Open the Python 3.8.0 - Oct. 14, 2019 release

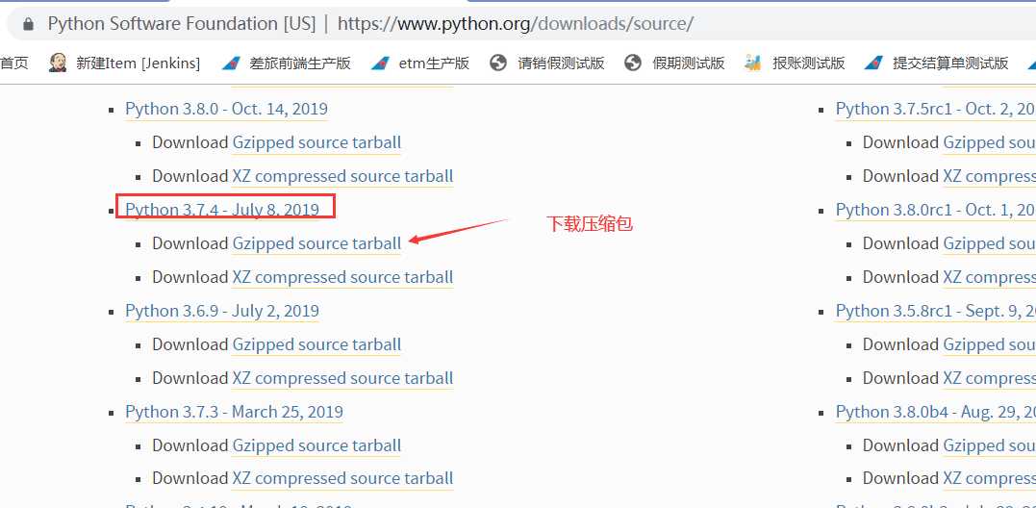coord(227,109)
